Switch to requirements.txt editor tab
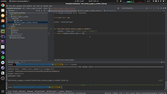The image size is (167, 94). click(110, 11)
